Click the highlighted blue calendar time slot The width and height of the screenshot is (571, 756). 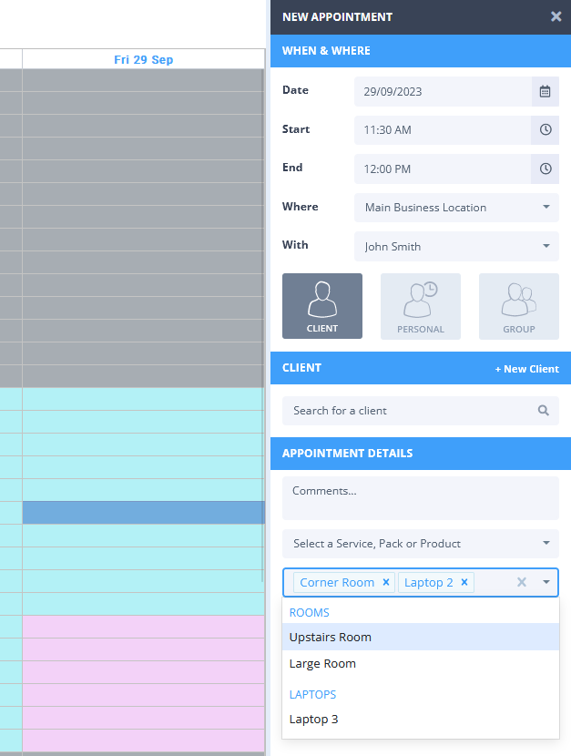click(x=143, y=513)
